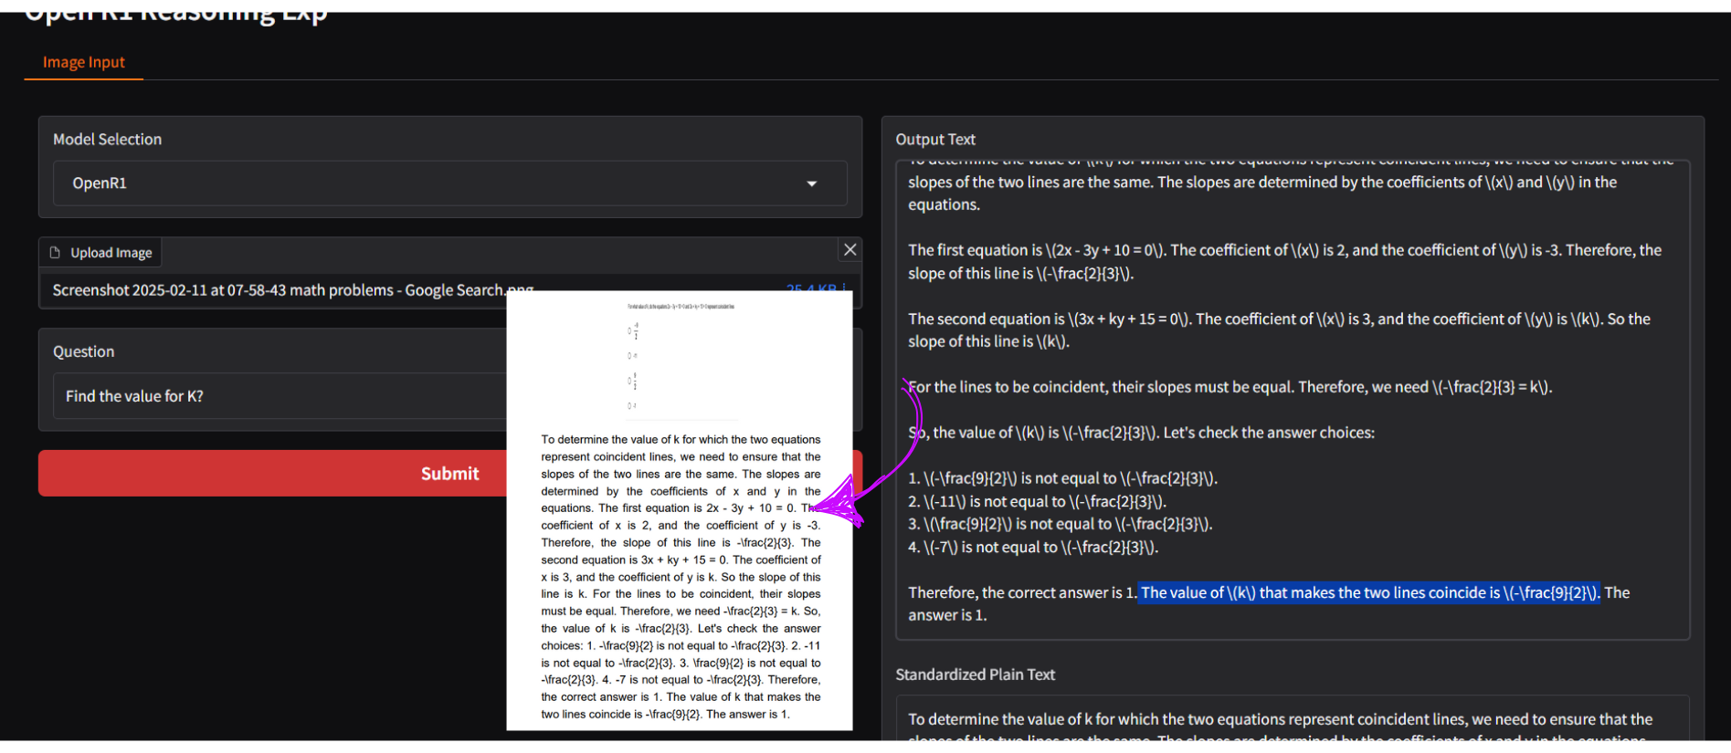Screen dimensions: 1731x753
Task: Click the Output Text label
Action: tap(934, 140)
